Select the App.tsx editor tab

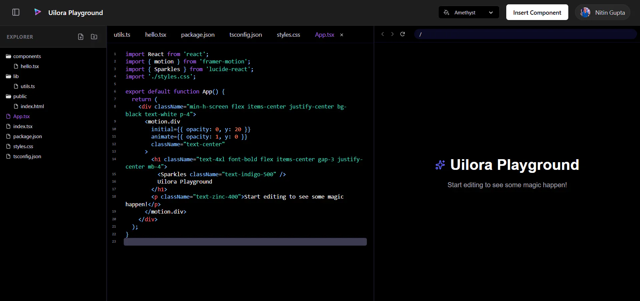[x=325, y=35]
